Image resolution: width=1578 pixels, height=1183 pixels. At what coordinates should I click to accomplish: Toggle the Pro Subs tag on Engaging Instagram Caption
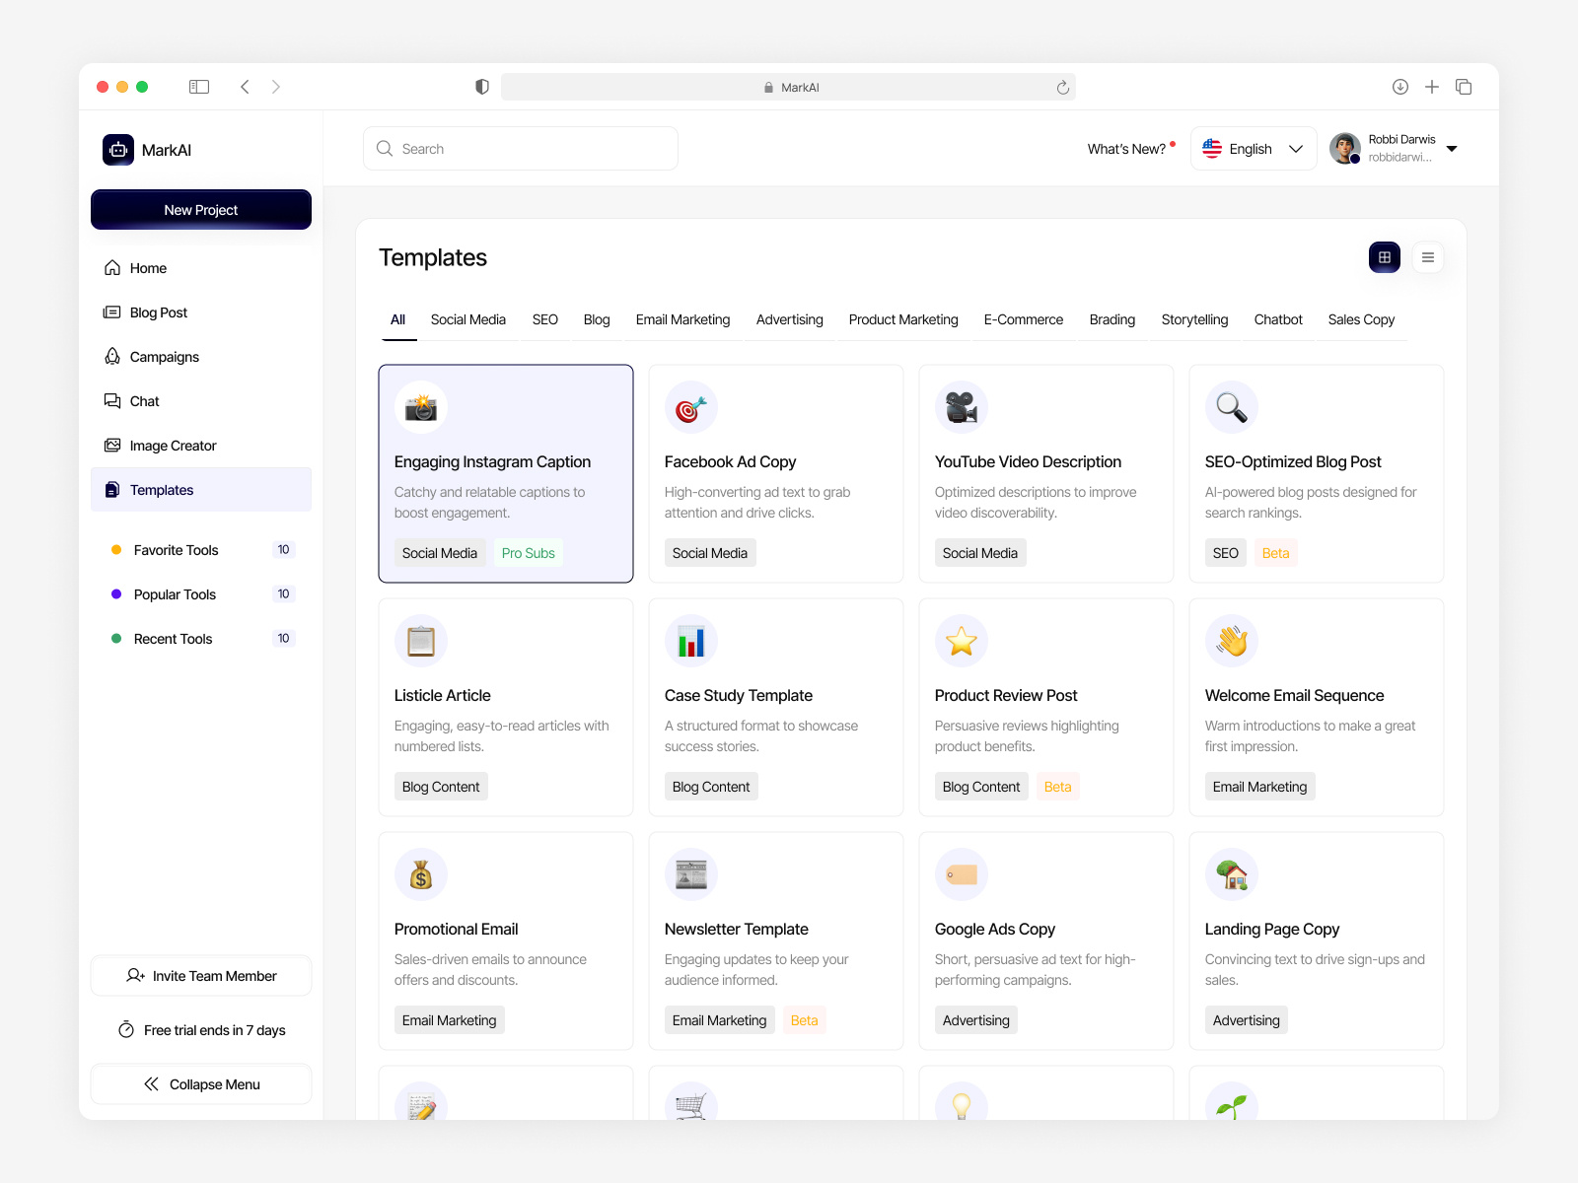(528, 552)
